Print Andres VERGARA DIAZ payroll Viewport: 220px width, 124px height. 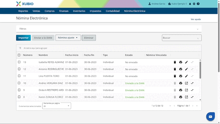coord(180,83)
